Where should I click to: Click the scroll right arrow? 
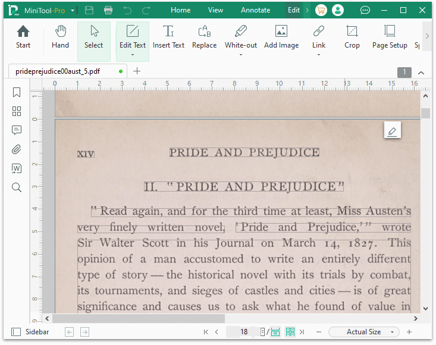pos(415,318)
